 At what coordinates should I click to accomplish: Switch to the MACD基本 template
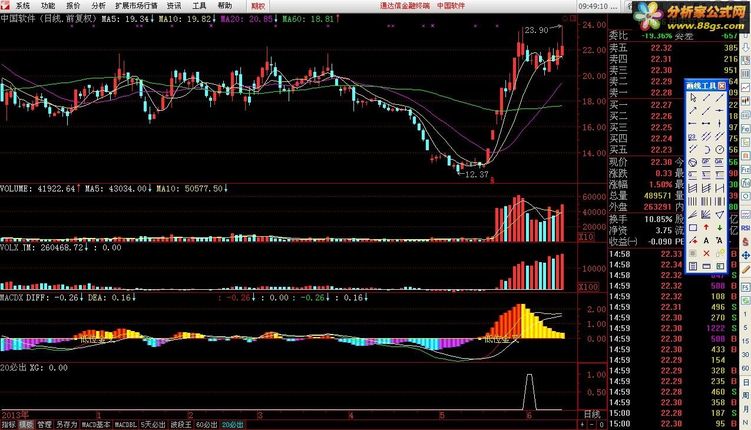(96, 425)
